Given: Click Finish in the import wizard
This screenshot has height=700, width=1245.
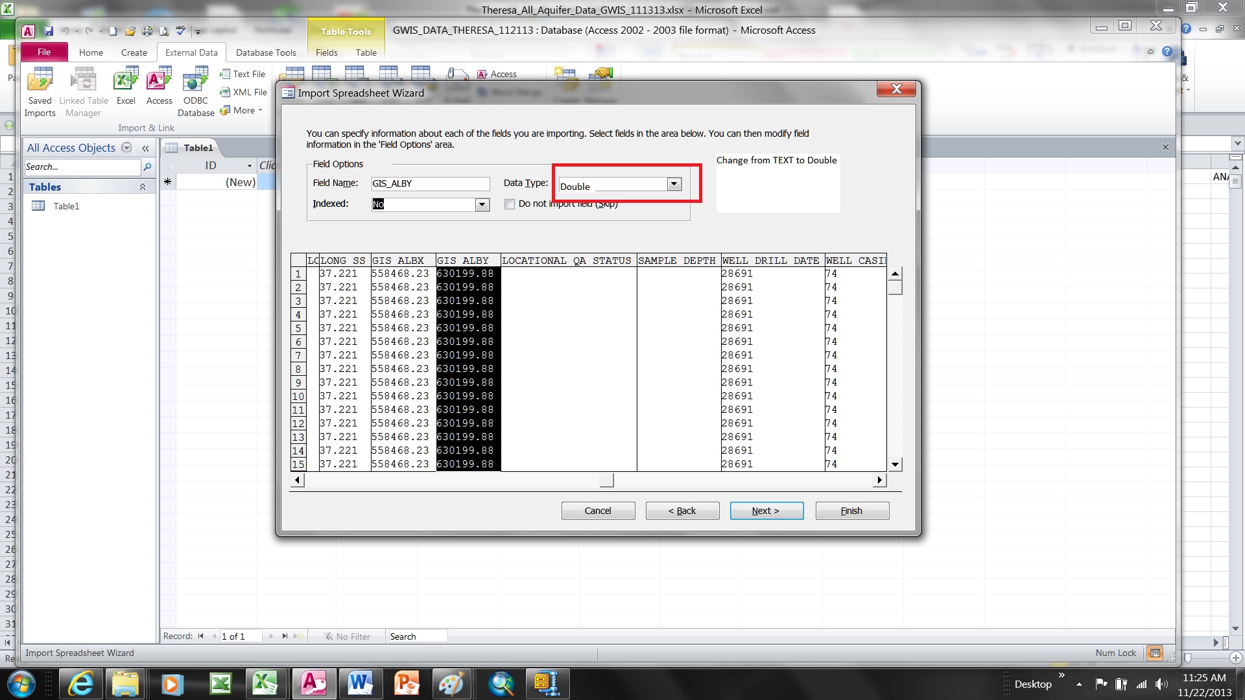Looking at the screenshot, I should (x=852, y=511).
